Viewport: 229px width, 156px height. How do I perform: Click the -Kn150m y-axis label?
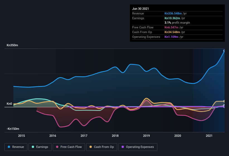[13, 129]
